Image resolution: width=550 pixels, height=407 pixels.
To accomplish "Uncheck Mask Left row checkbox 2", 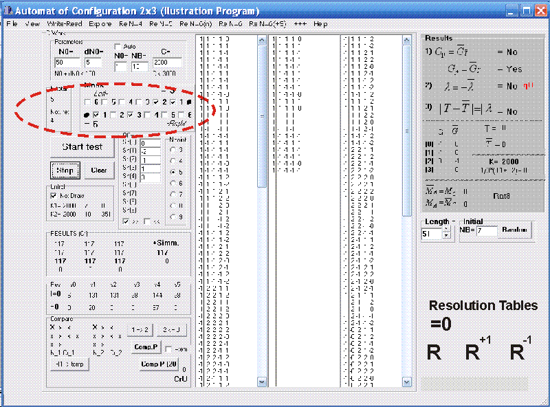I will pos(156,102).
